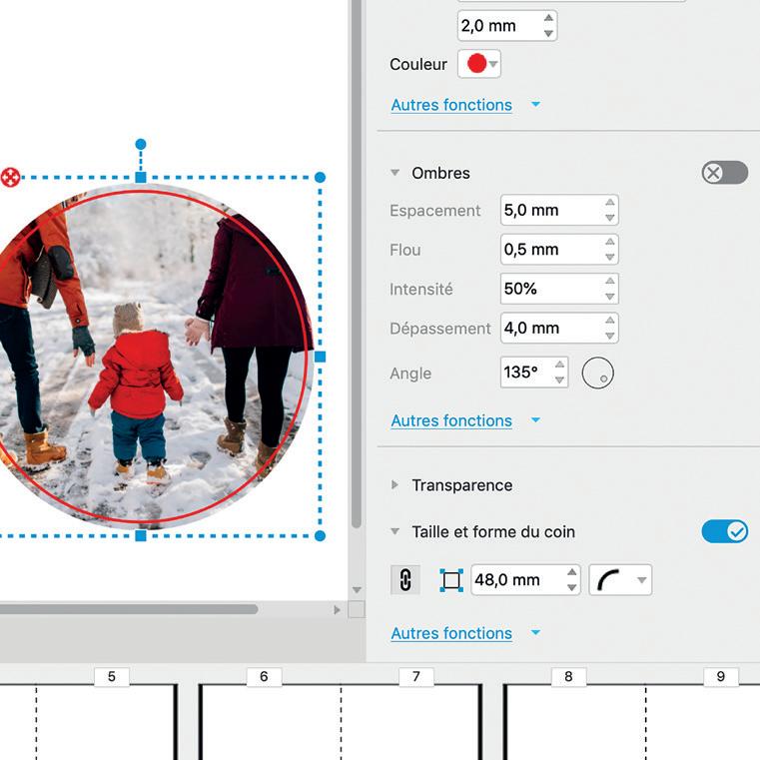Select the top-right corner handle of the frame
This screenshot has height=760, width=760.
[320, 178]
